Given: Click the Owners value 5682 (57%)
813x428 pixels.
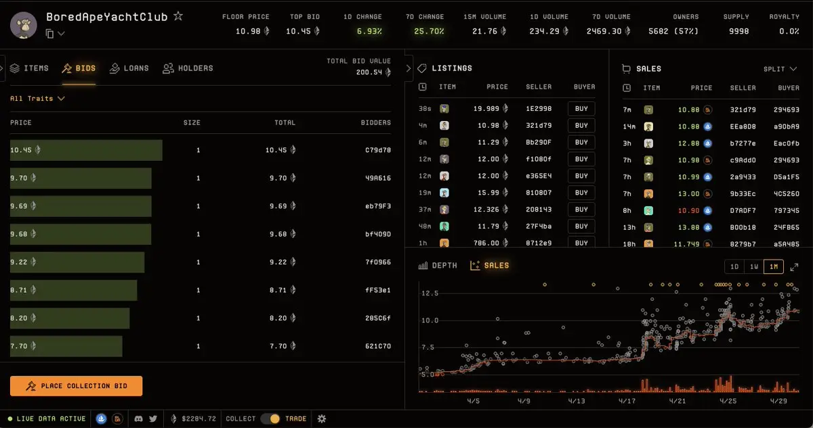Looking at the screenshot, I should [x=673, y=31].
